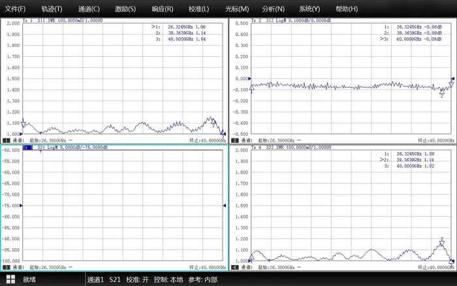
Task: Select the Tr 4 S22 SWR trace title
Action: pos(291,148)
